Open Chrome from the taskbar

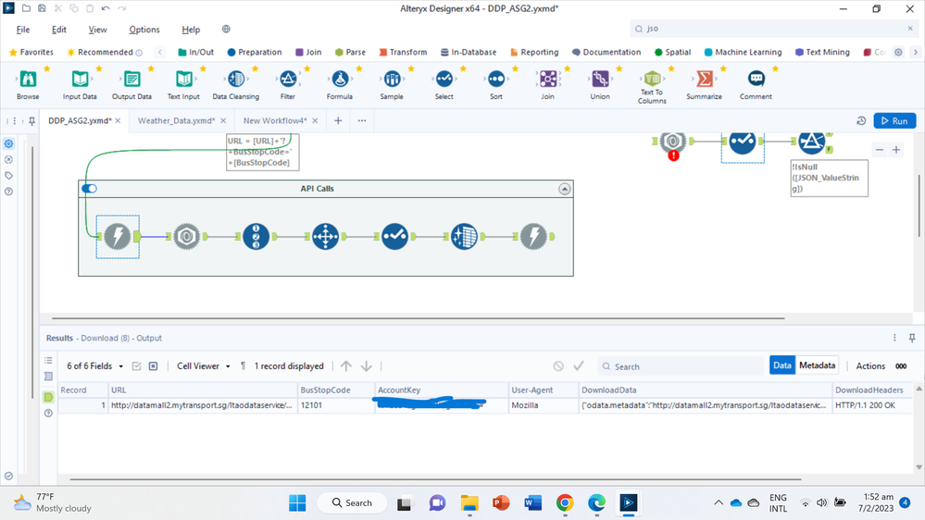pyautogui.click(x=565, y=503)
